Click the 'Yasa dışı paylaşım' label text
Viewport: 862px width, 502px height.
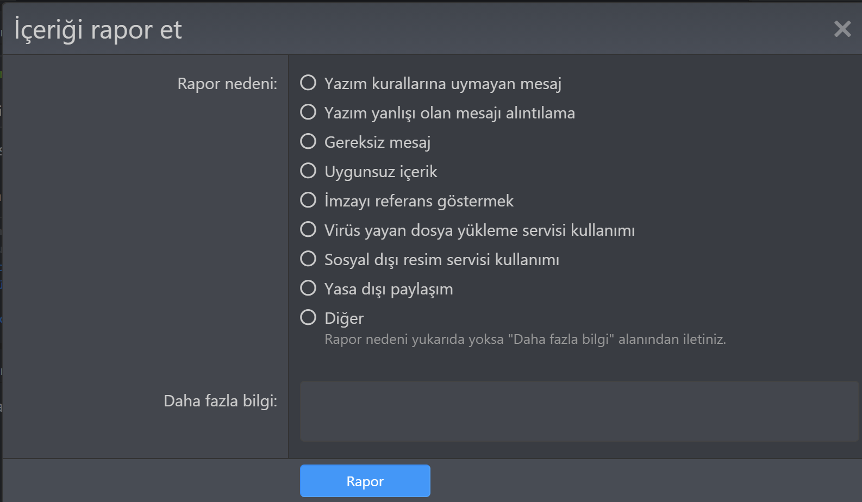click(x=388, y=288)
